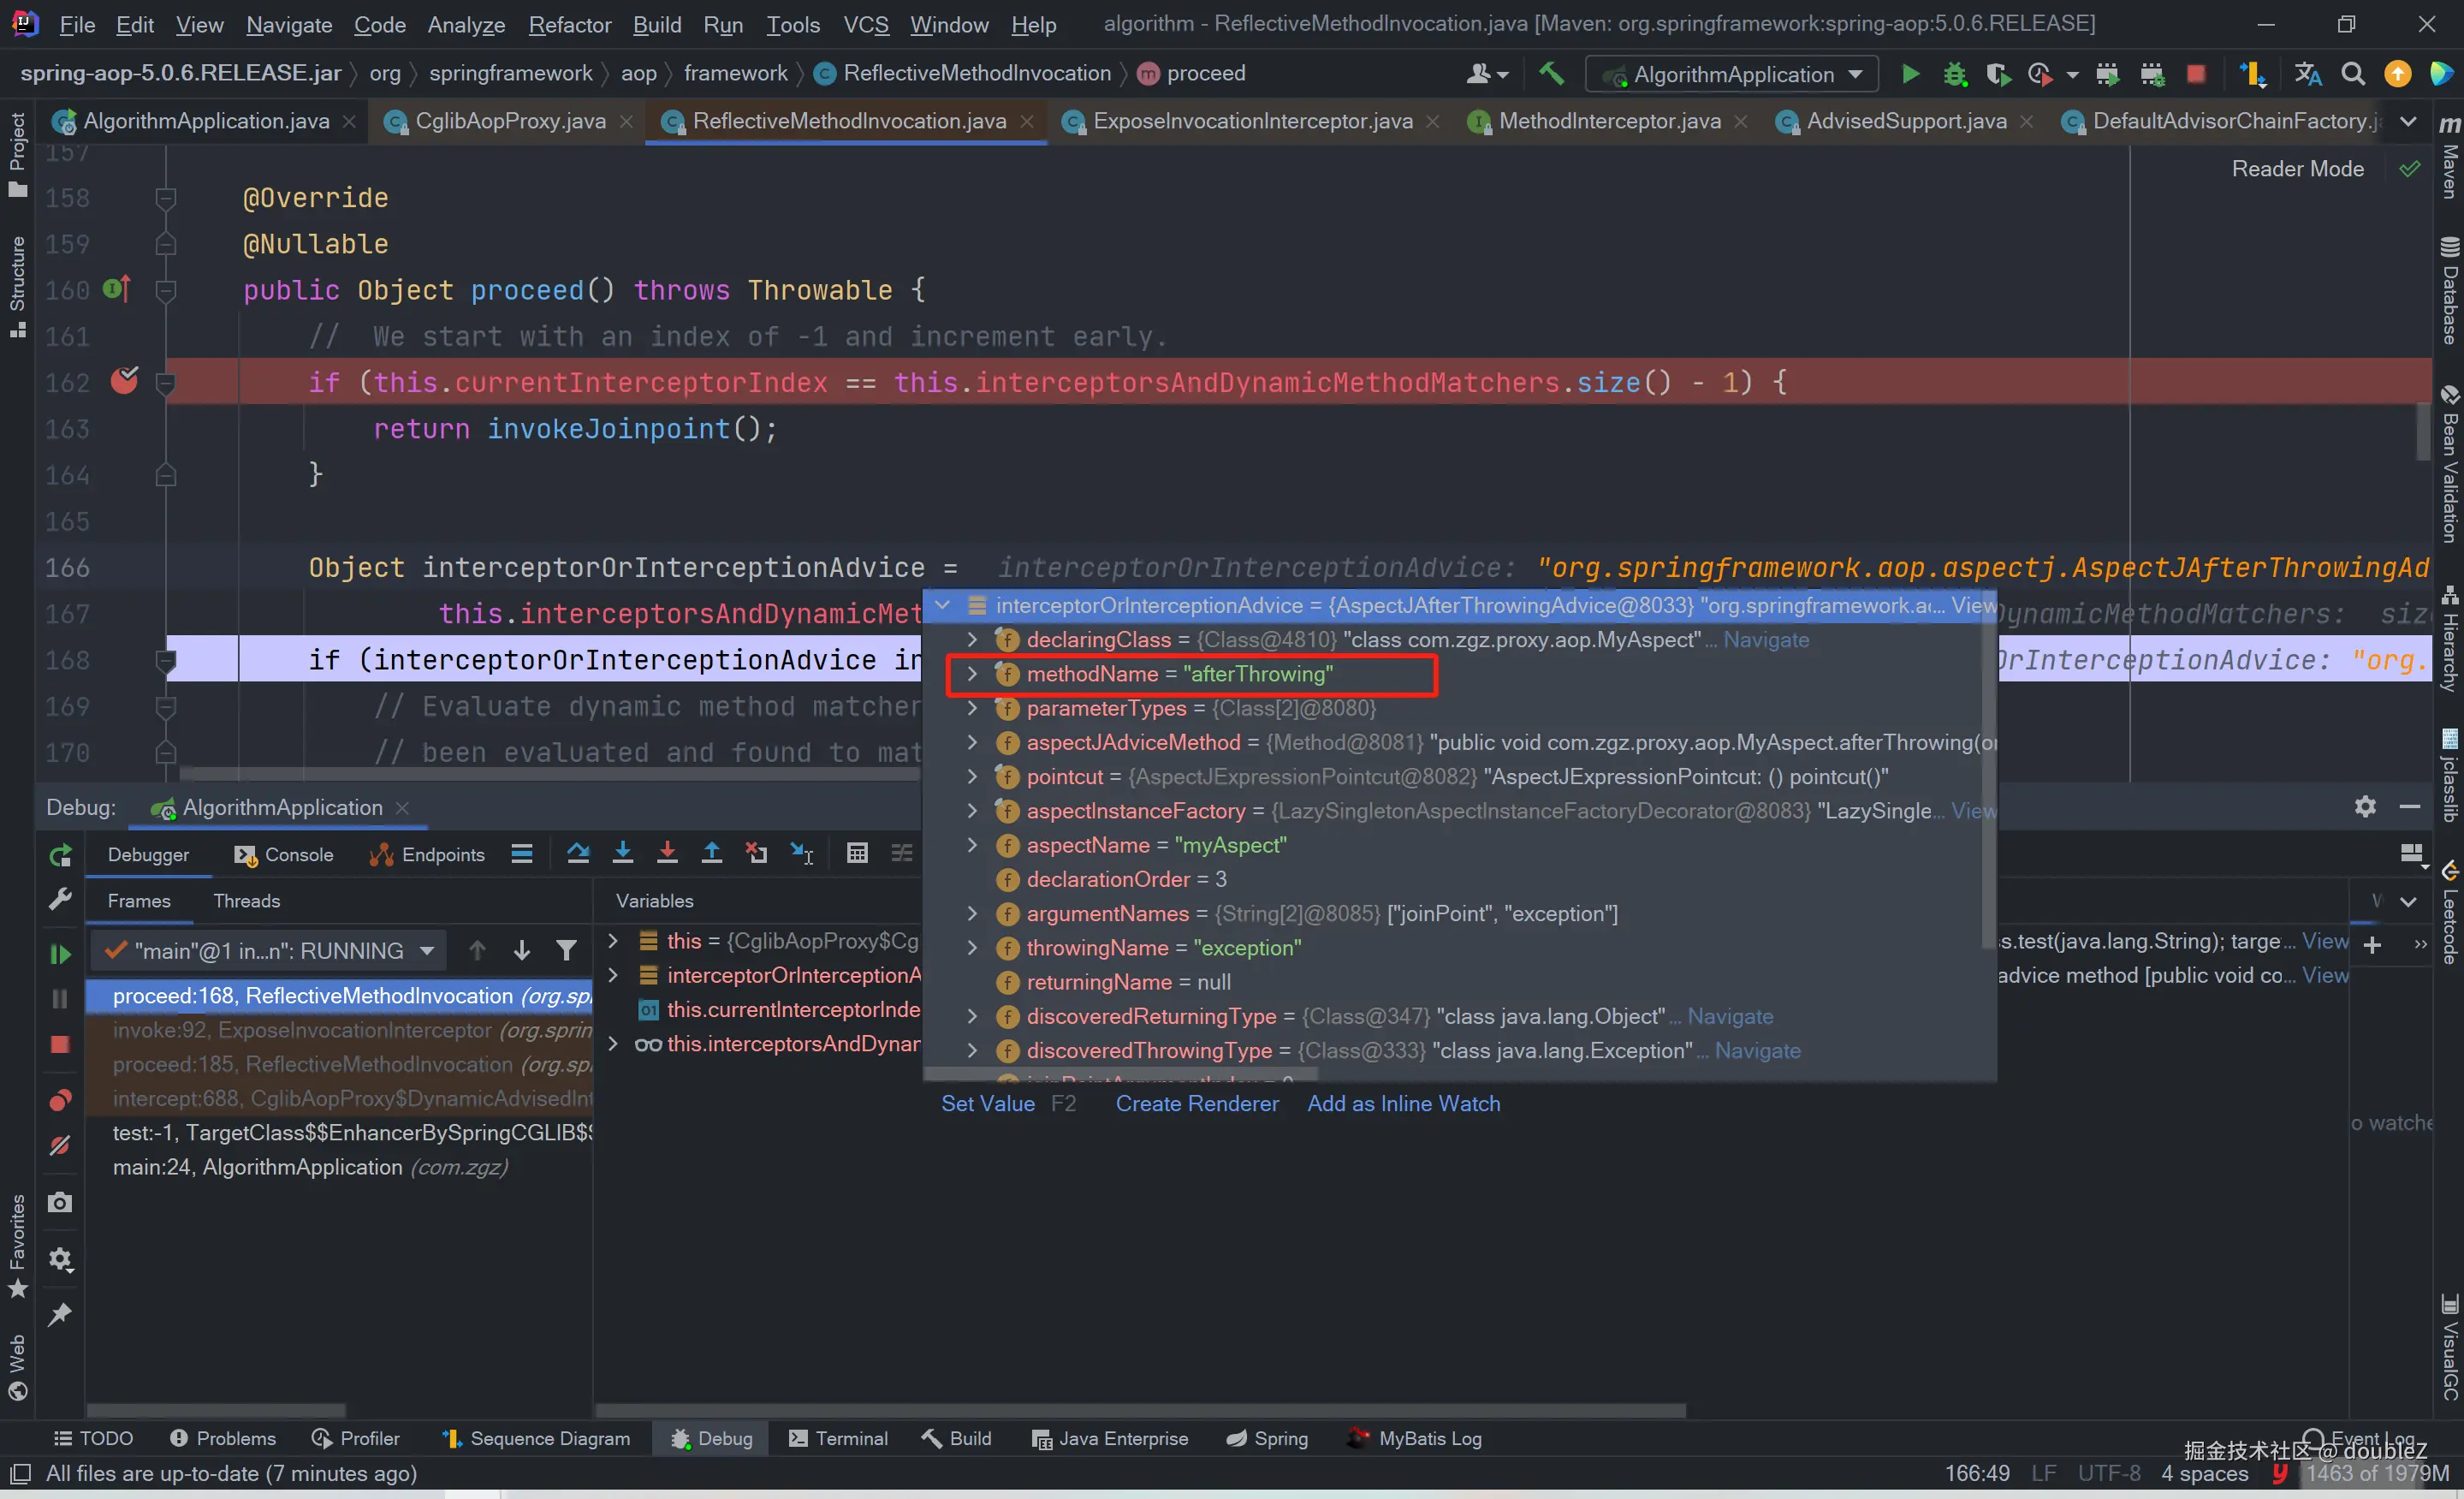Click the Create Renderer link
The width and height of the screenshot is (2464, 1499).
[x=1197, y=1103]
